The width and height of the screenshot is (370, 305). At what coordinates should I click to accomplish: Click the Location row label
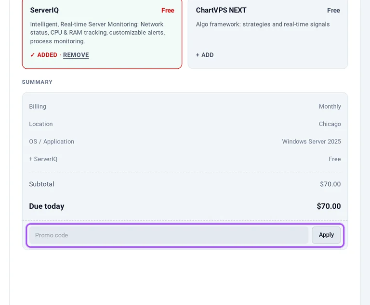[41, 124]
